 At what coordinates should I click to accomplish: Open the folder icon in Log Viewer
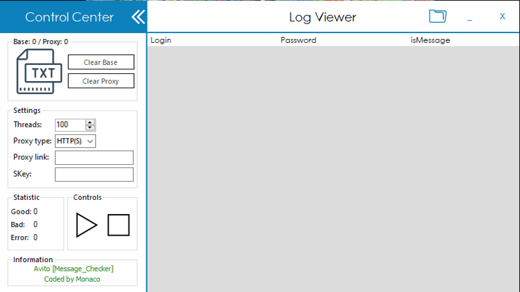(437, 16)
